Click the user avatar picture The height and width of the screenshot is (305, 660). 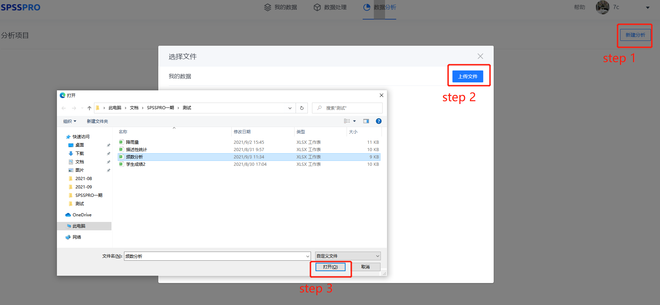click(602, 7)
